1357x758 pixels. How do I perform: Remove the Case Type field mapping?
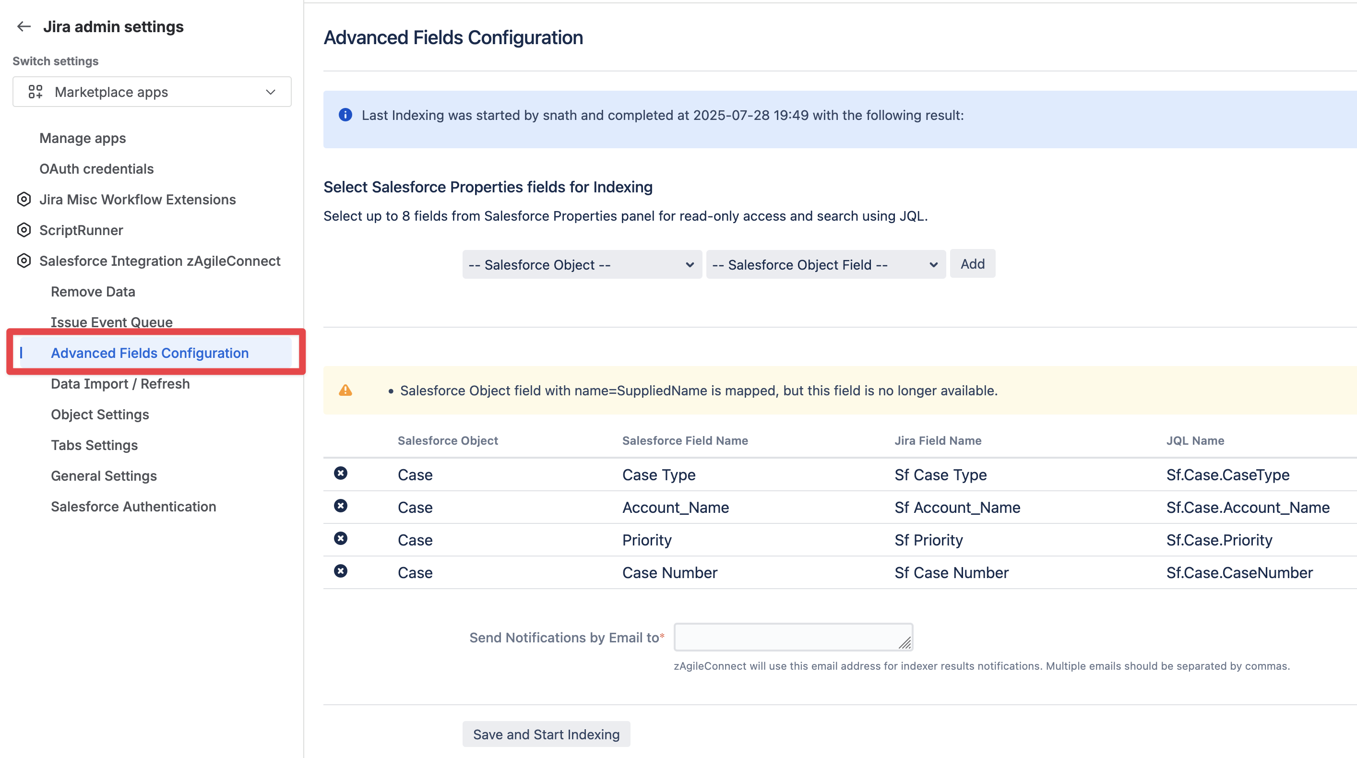[x=341, y=473]
